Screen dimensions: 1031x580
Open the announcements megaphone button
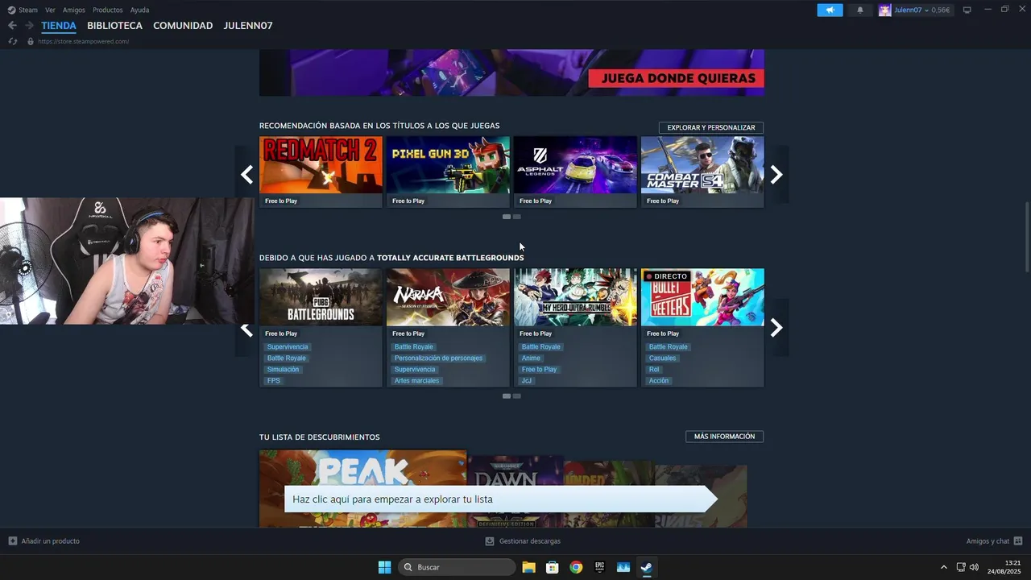tap(830, 10)
